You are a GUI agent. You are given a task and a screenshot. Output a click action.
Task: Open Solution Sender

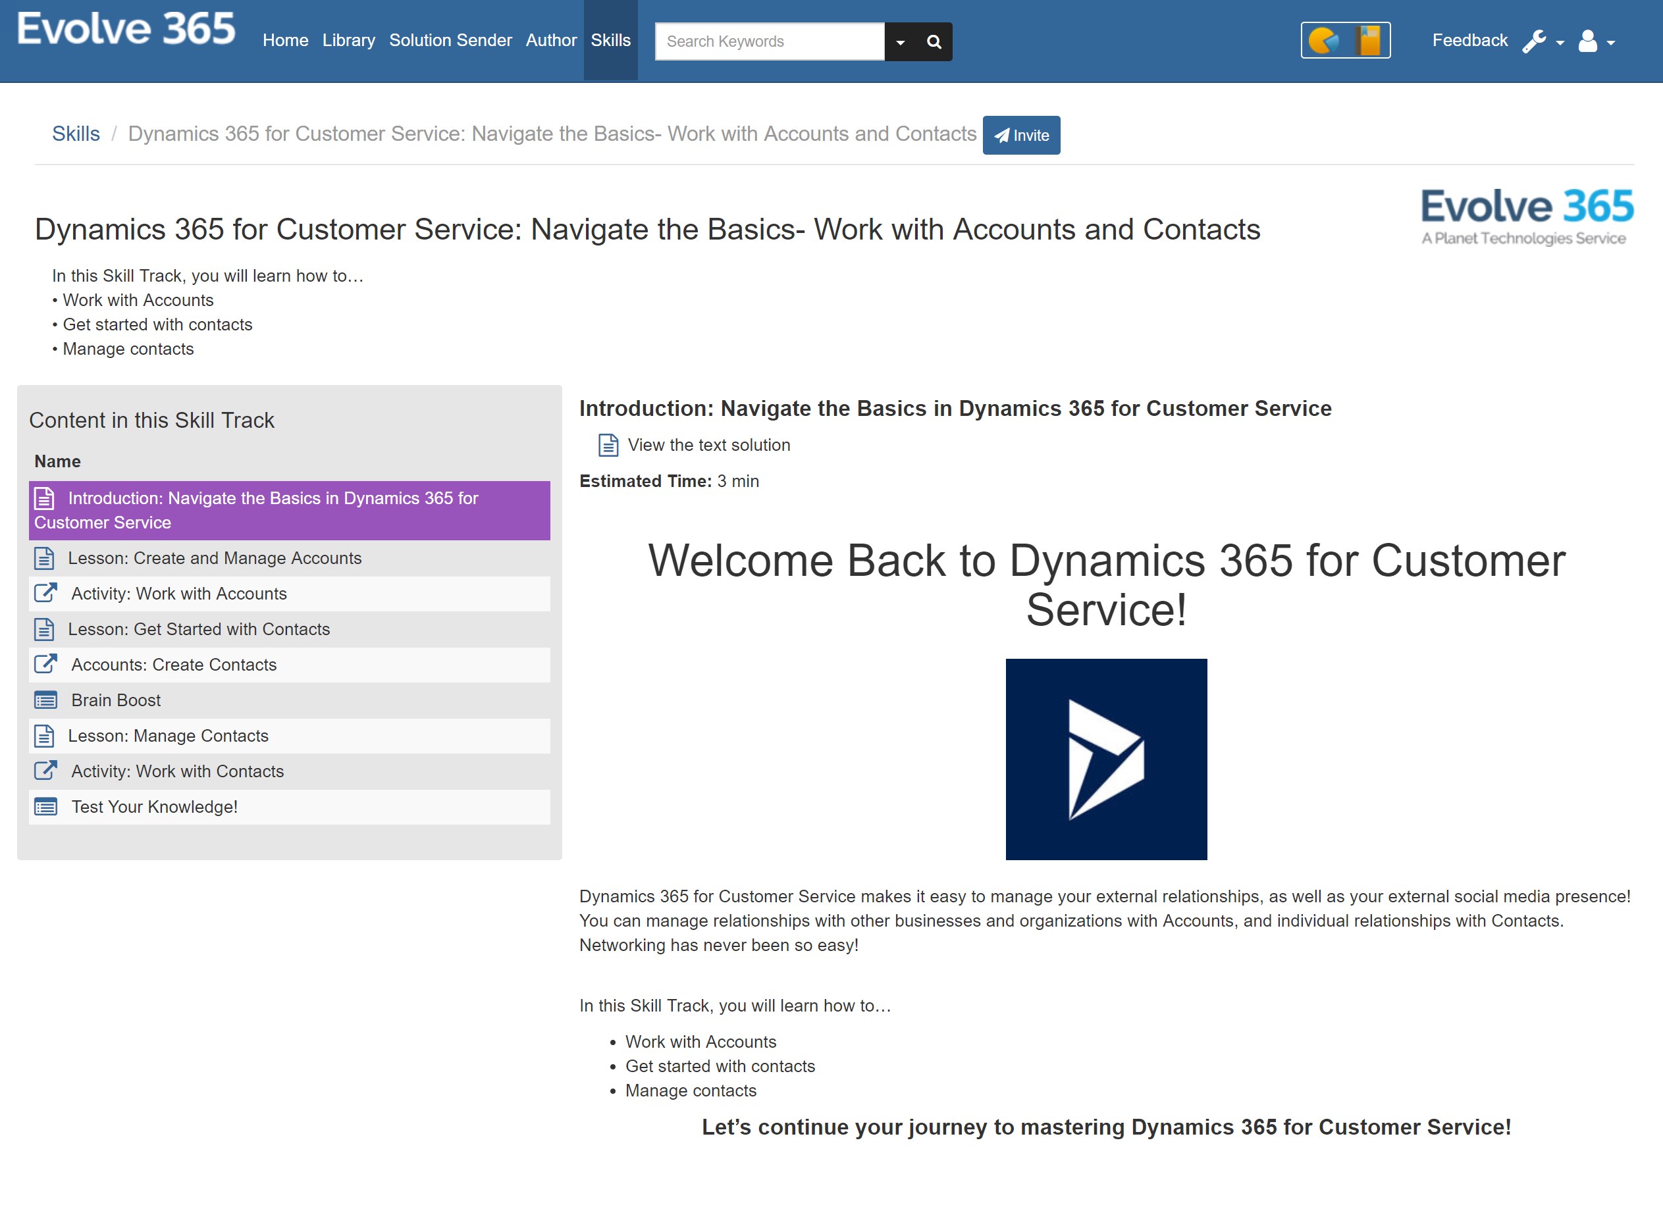450,40
